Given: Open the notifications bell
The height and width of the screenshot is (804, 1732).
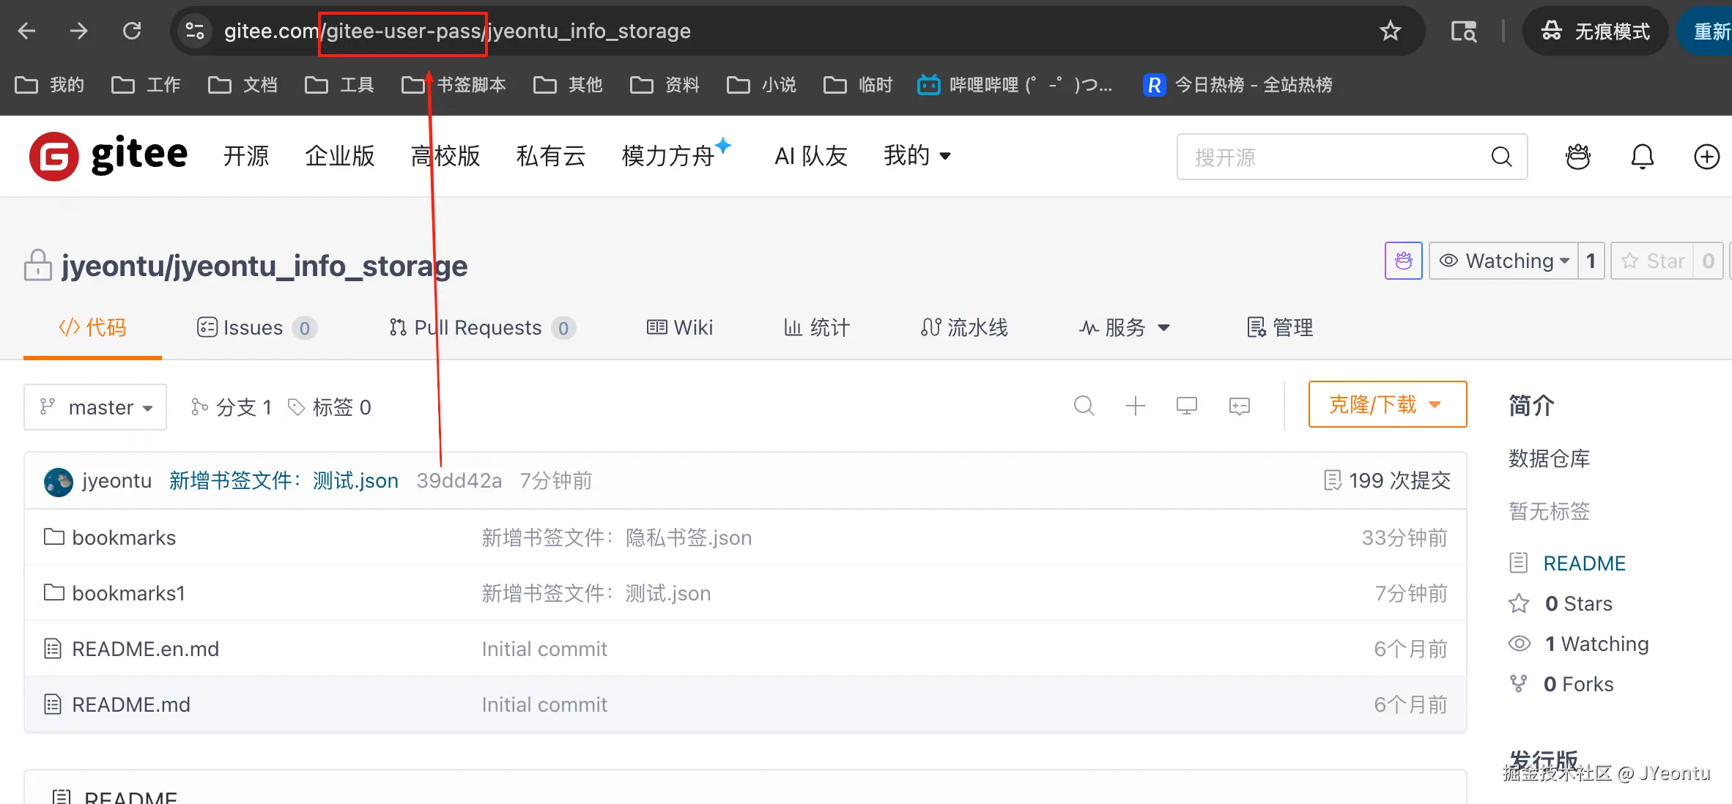Looking at the screenshot, I should point(1642,156).
